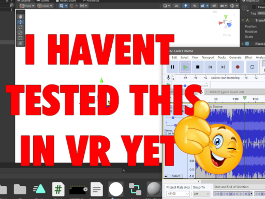Select the teal node graph asset
The width and height of the screenshot is (265, 199).
click(x=135, y=189)
